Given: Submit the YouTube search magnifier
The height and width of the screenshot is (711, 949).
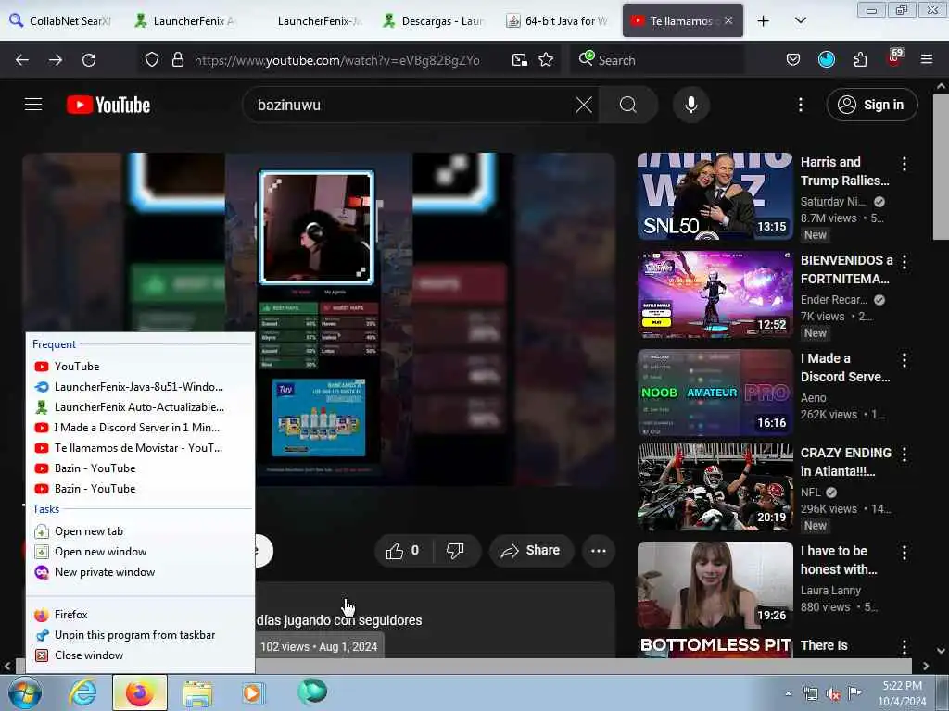Looking at the screenshot, I should (628, 105).
